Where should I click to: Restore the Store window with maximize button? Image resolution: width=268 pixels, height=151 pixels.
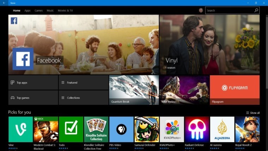point(256,3)
